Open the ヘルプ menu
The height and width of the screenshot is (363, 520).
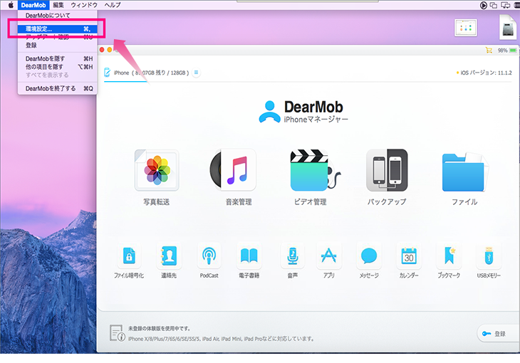pyautogui.click(x=113, y=5)
